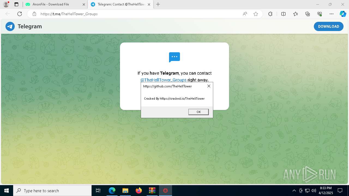Close the Telegram Contact tab
Image resolution: width=349 pixels, height=196 pixels.
pos(149,4)
